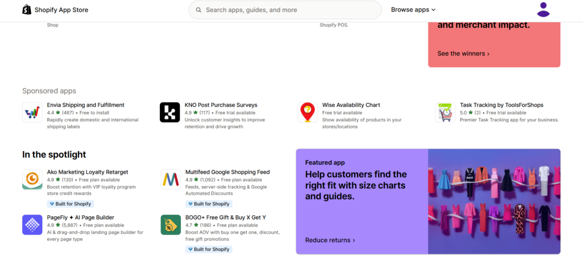Click 'Premier Task Tracking app' description
The height and width of the screenshot is (271, 583).
(x=509, y=120)
